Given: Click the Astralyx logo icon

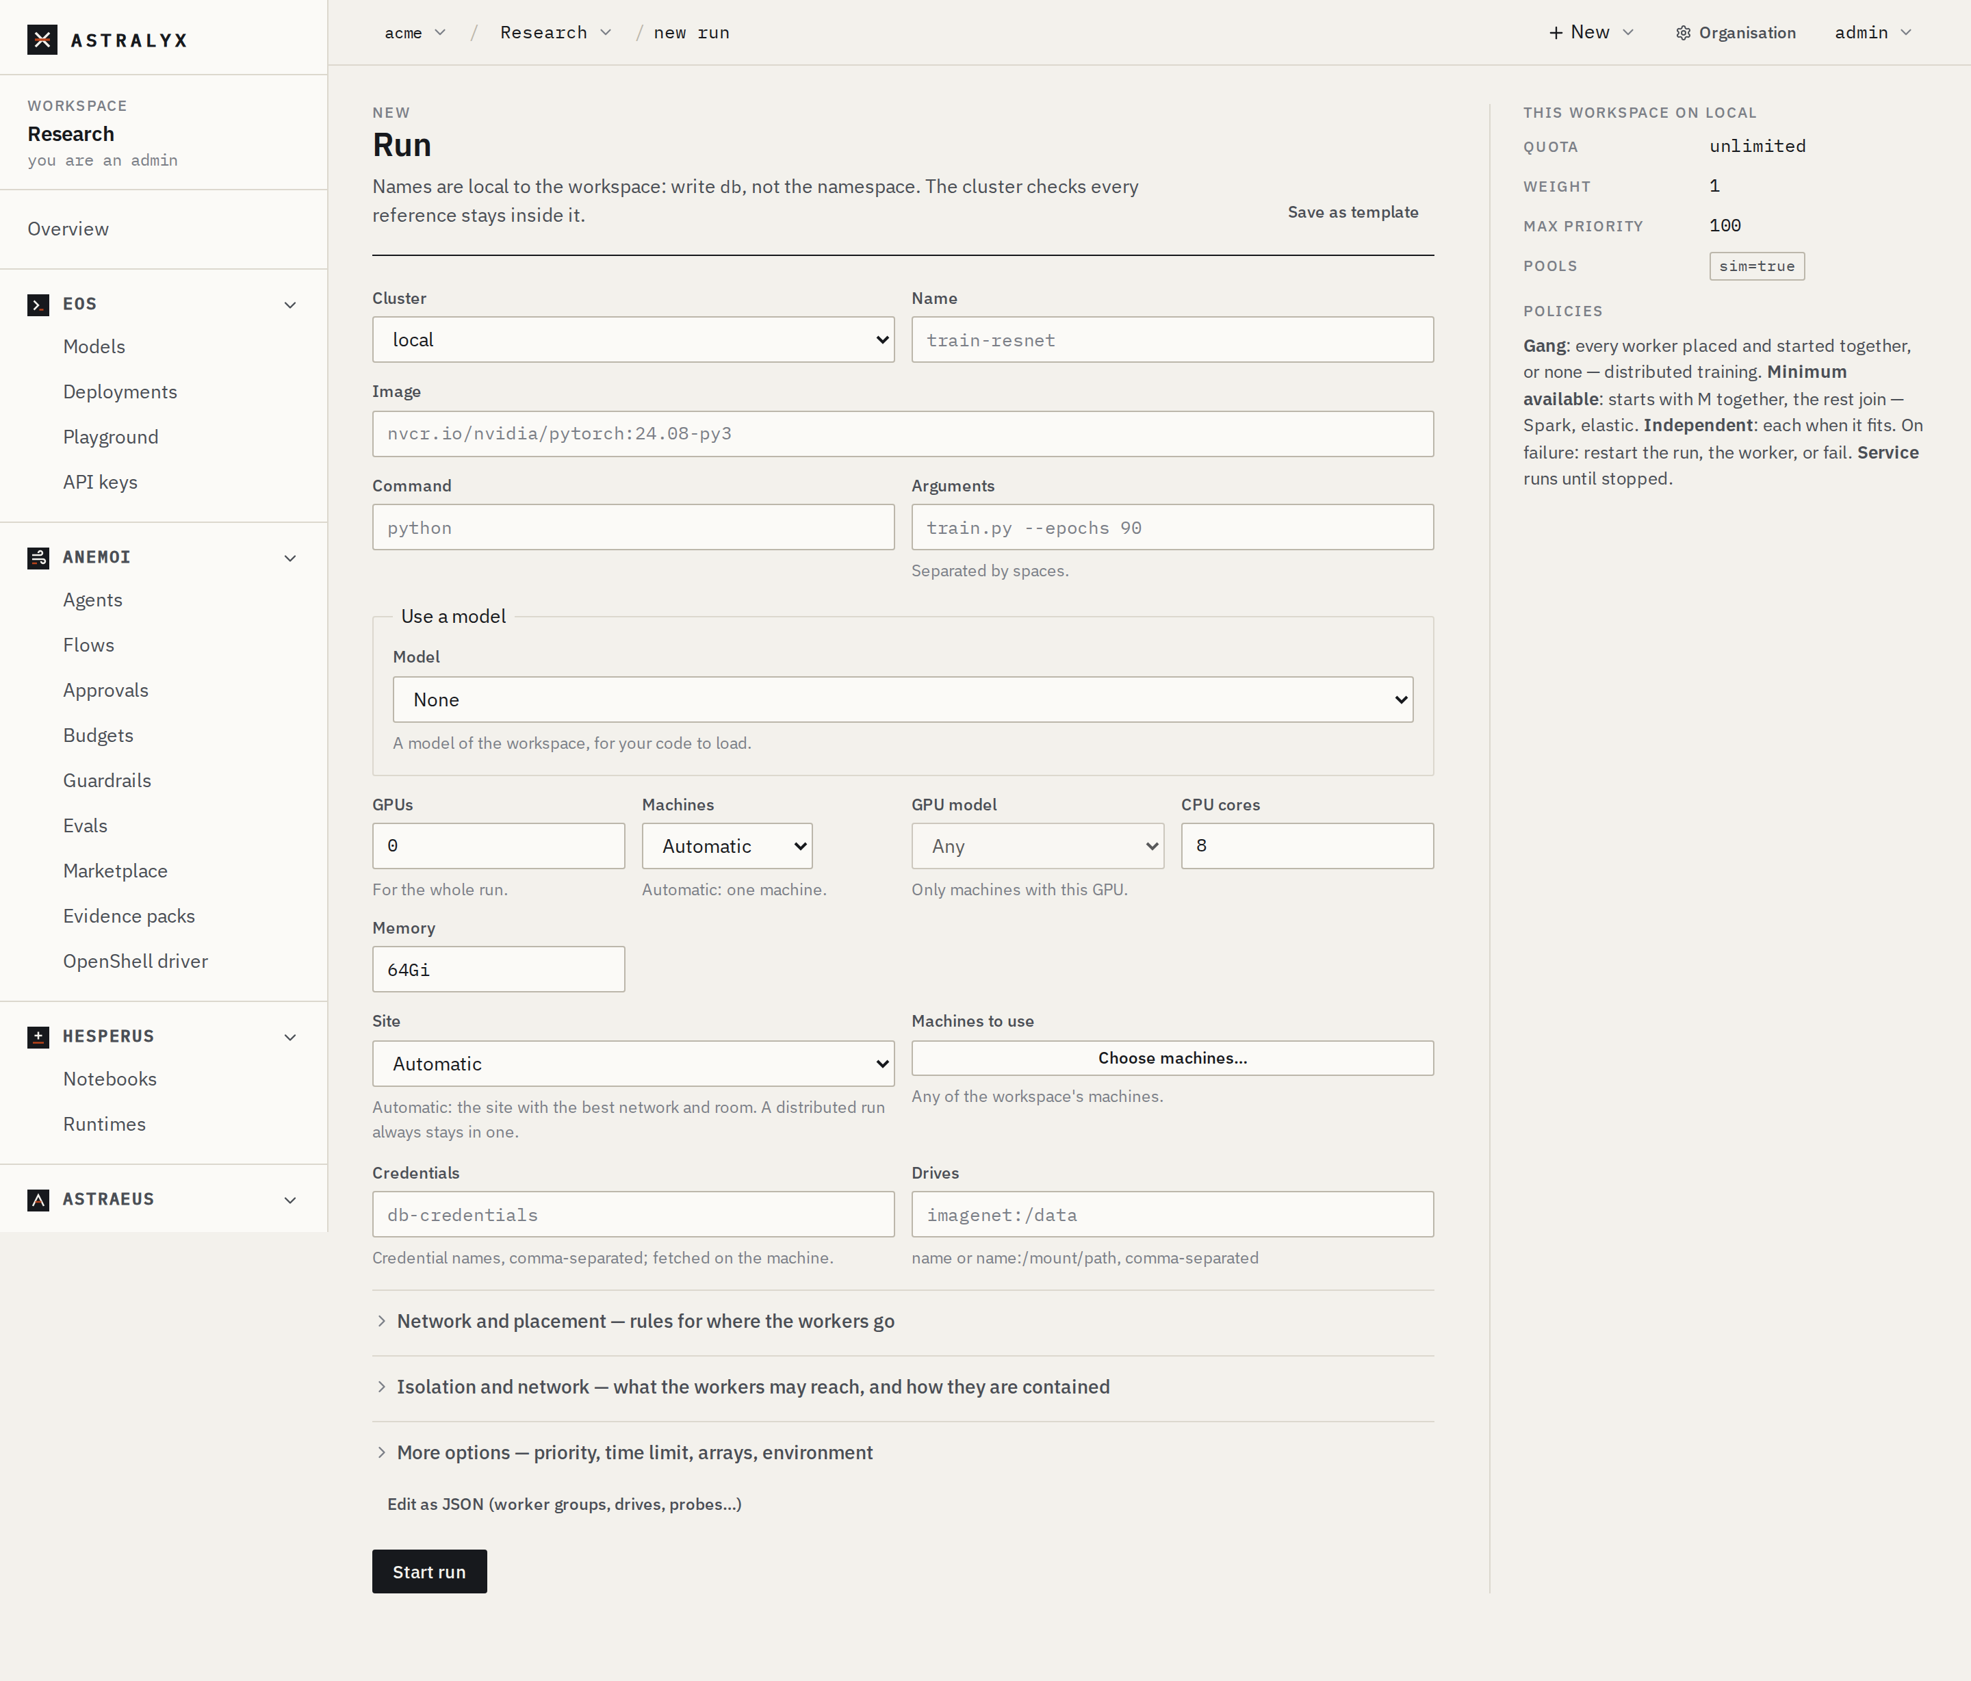Looking at the screenshot, I should pos(42,40).
